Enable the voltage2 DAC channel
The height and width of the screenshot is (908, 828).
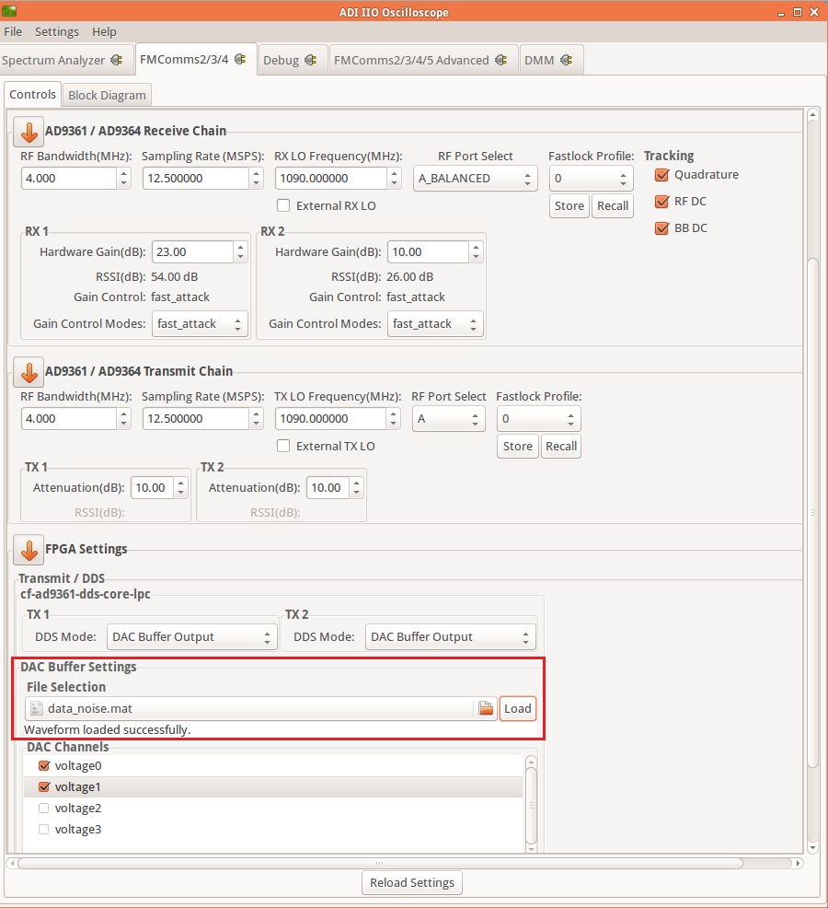(43, 808)
